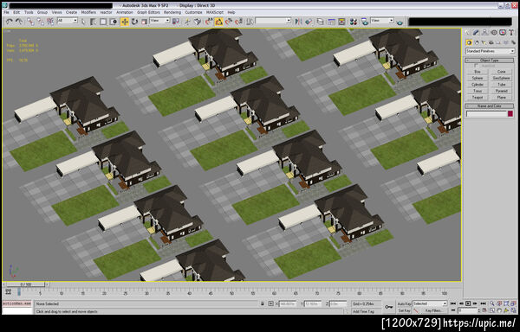
Task: Toggle Select and Manipulate mode
Action: click(x=188, y=22)
